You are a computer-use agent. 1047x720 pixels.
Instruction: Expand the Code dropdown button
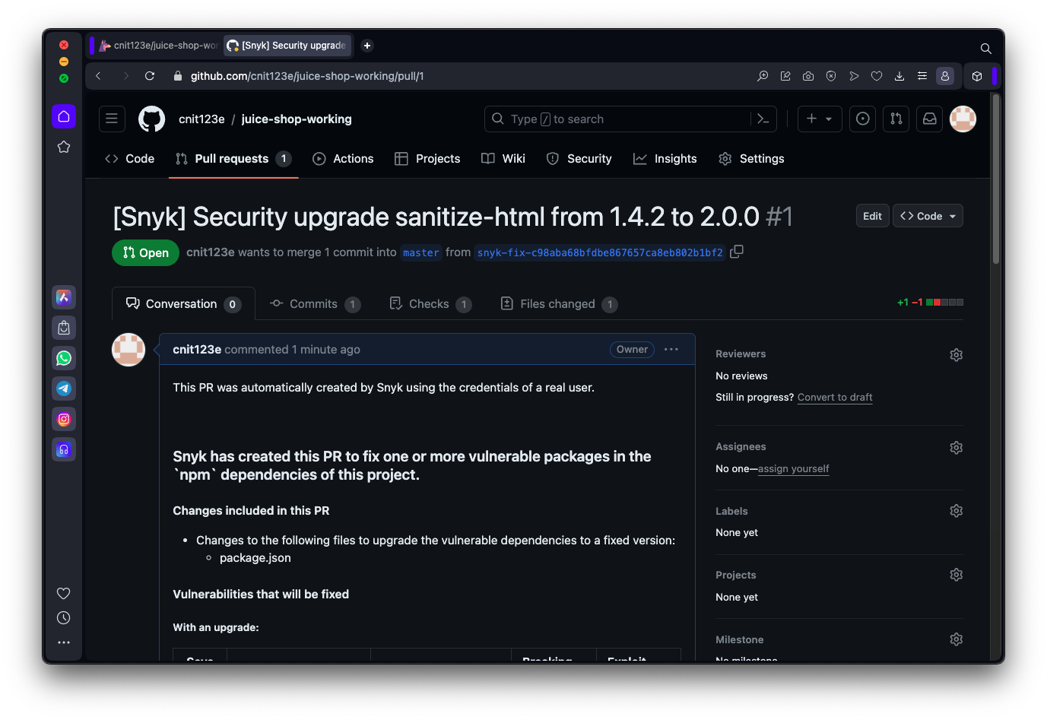pos(928,216)
